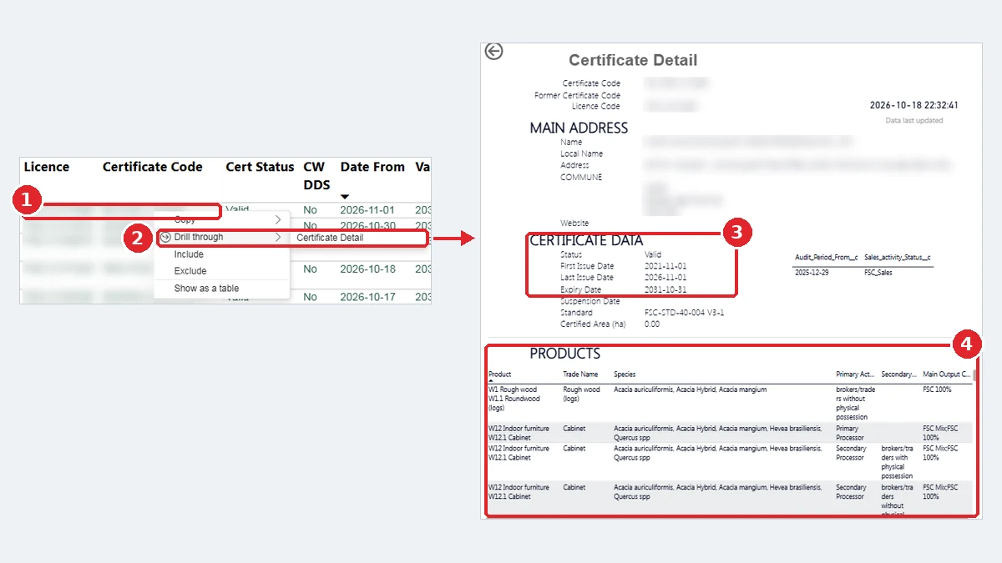Image resolution: width=1002 pixels, height=563 pixels.
Task: Click the Drill through circled arrow icon
Action: pos(165,237)
